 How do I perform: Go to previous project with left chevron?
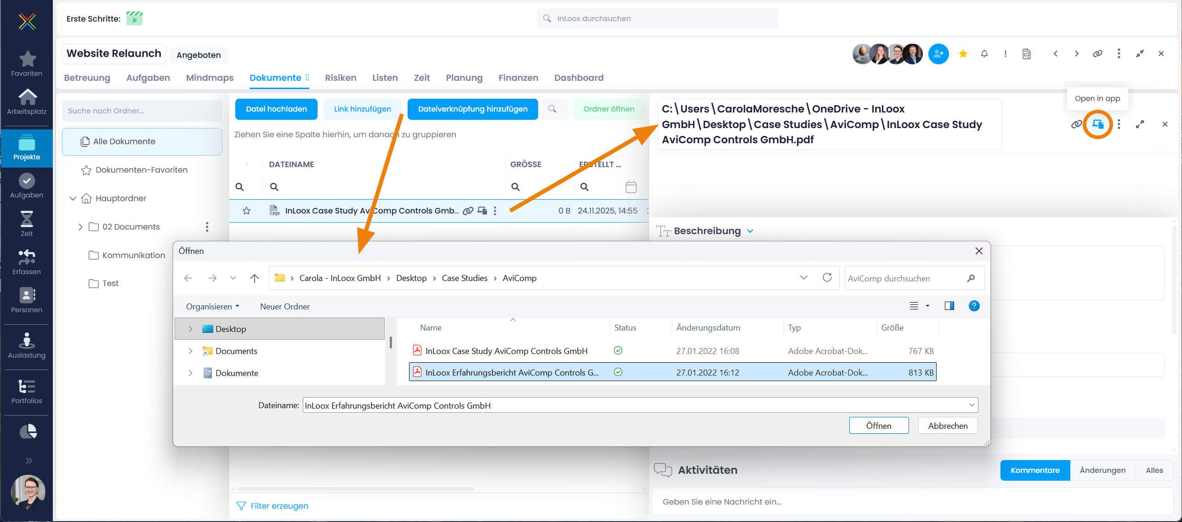click(1055, 54)
